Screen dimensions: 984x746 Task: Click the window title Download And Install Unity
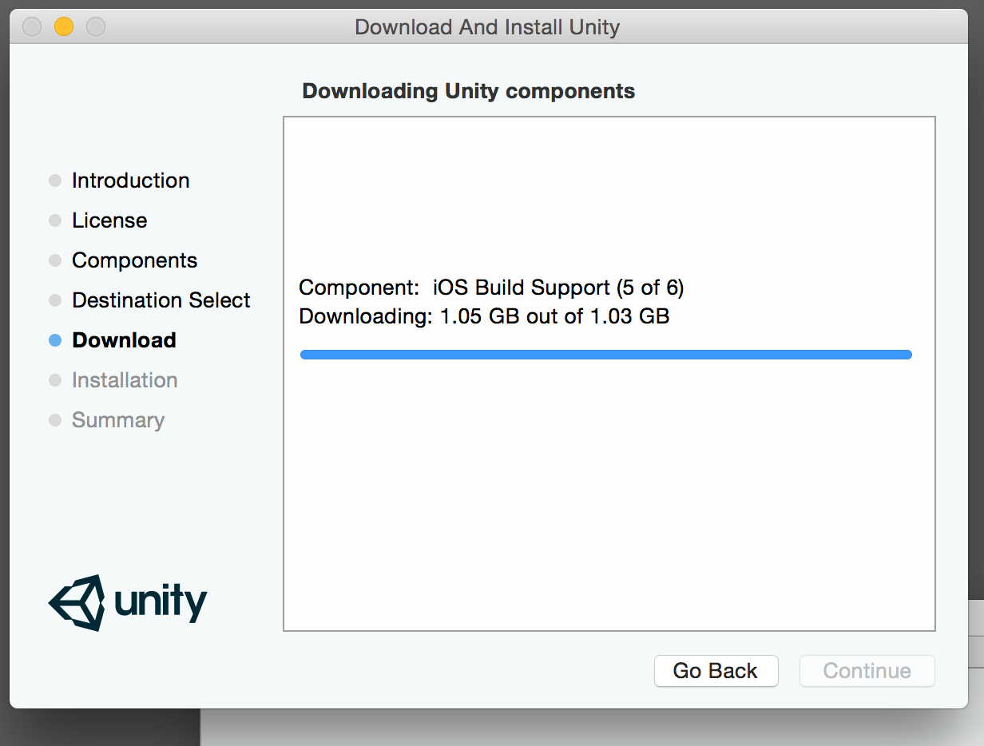click(x=487, y=27)
